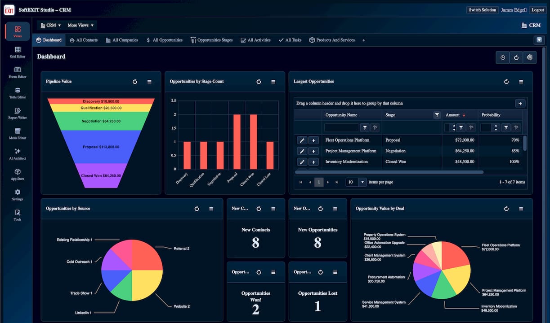Refresh Opportunities by Source widget
Image resolution: width=550 pixels, height=323 pixels.
point(197,209)
